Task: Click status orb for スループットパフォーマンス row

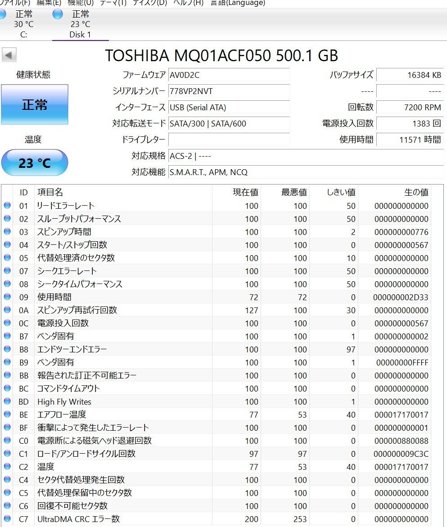Action: tap(7, 218)
